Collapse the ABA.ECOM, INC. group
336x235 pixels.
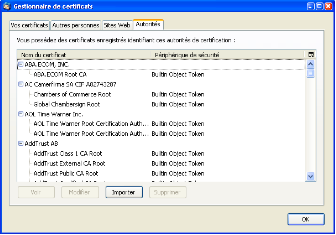(21, 64)
